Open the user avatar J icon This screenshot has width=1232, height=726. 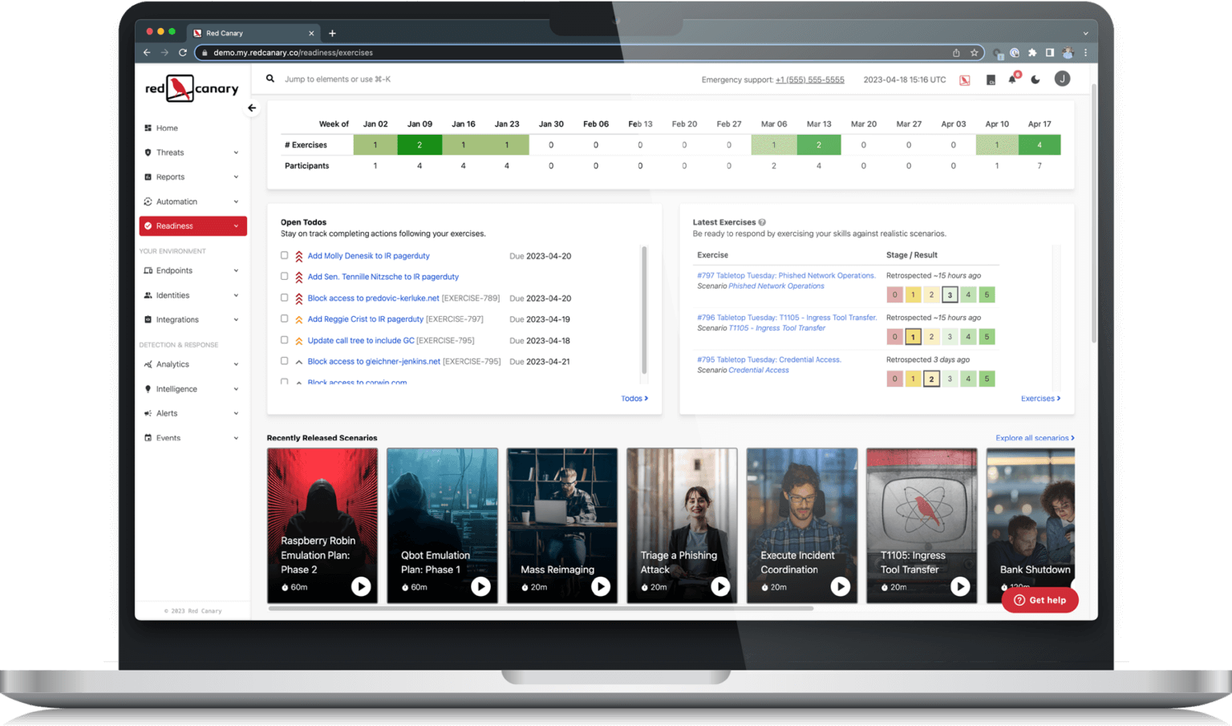click(1062, 79)
